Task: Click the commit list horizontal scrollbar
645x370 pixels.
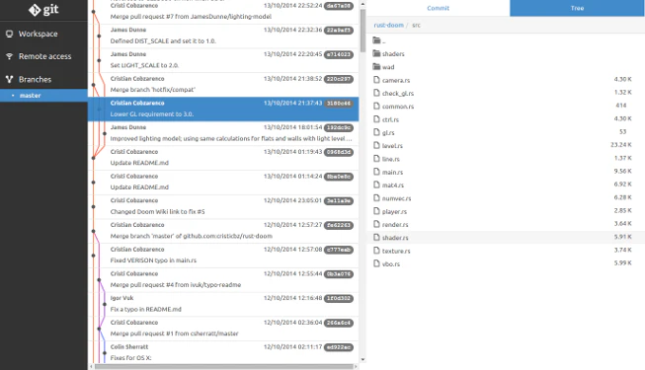Action: [x=224, y=366]
